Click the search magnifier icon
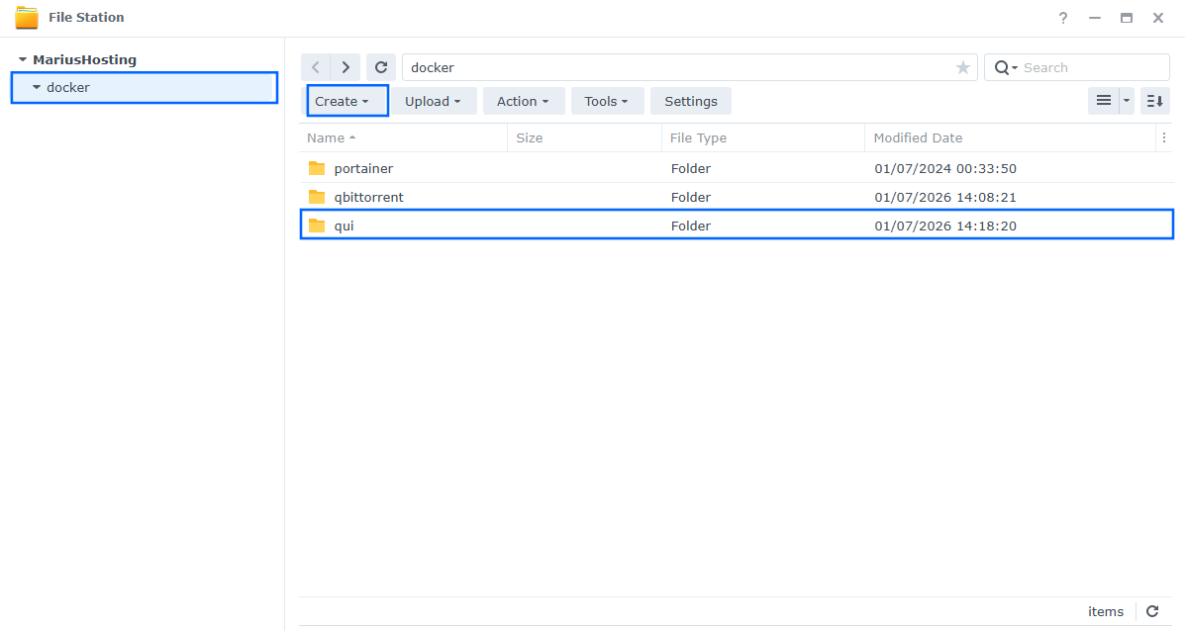Viewport: 1185px width, 631px height. [1003, 66]
